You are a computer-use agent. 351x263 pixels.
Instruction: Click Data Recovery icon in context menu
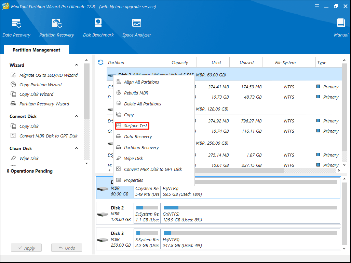(x=119, y=136)
